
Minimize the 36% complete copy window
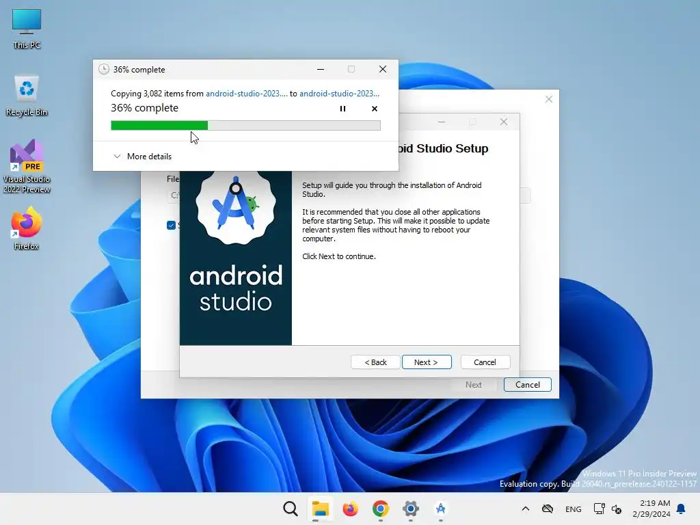[321, 69]
